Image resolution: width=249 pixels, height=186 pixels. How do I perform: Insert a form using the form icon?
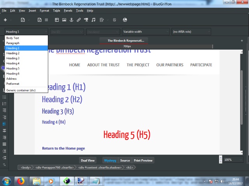click(x=102, y=20)
